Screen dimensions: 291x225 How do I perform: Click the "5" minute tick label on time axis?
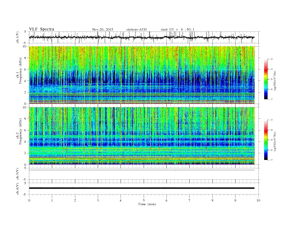pyautogui.click(x=144, y=200)
